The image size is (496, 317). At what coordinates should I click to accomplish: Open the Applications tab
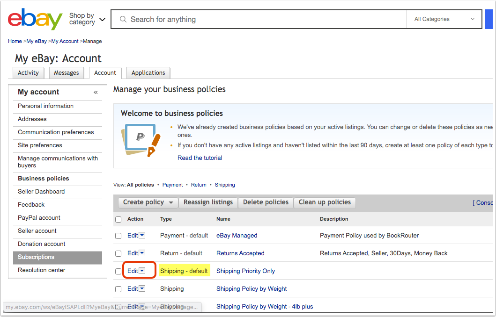tap(148, 73)
